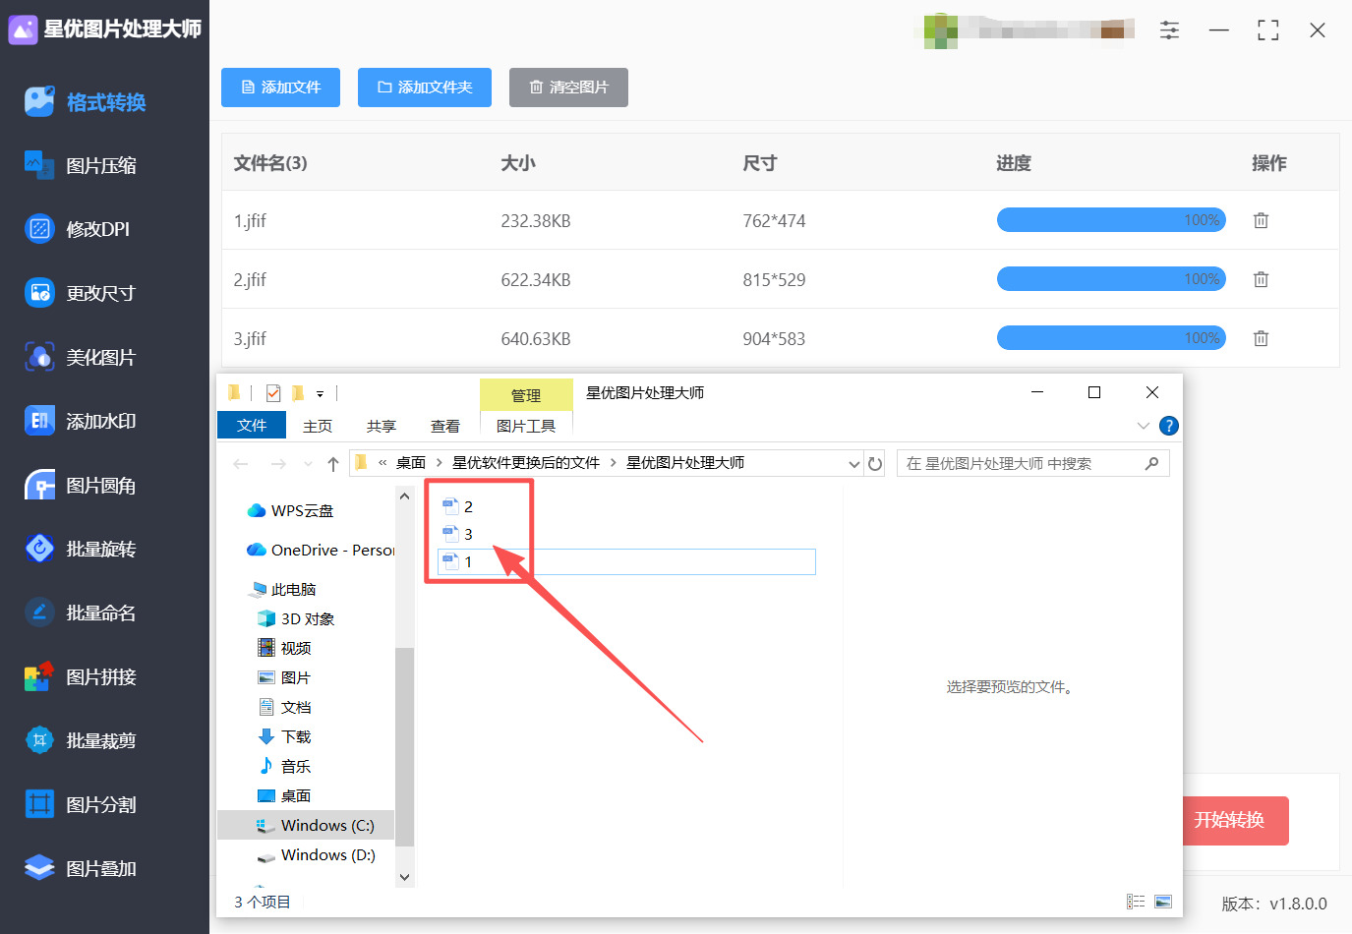Select the 修改DPI sidebar tool
Image resolution: width=1352 pixels, height=934 pixels.
coord(78,229)
